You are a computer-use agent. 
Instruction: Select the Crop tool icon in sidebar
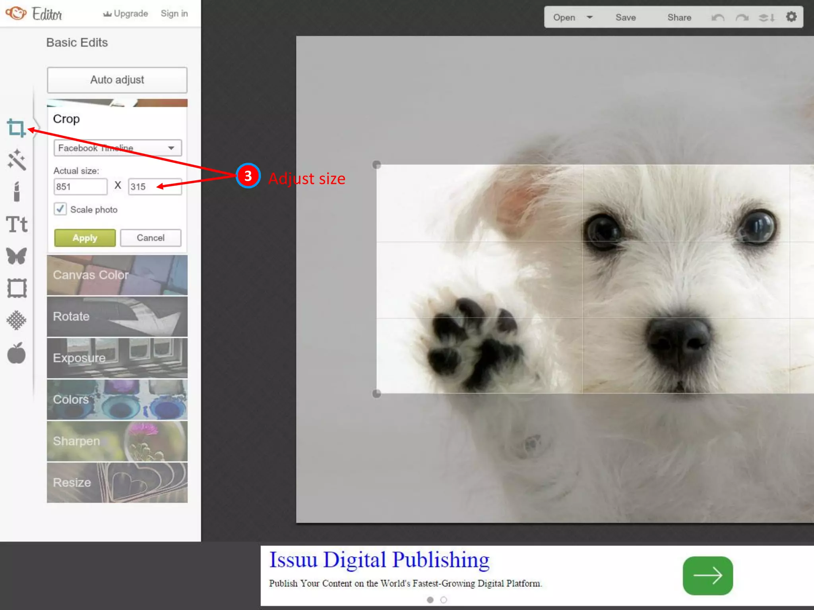[x=16, y=128]
